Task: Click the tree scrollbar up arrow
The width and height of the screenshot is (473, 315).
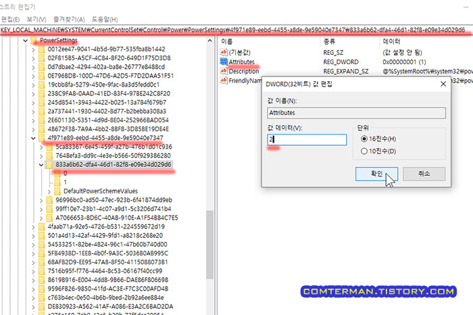Action: [x=209, y=41]
